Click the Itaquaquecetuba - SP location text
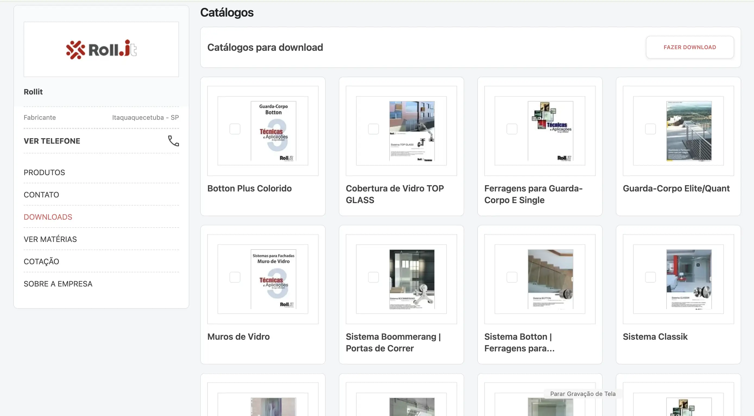754x416 pixels. [145, 117]
